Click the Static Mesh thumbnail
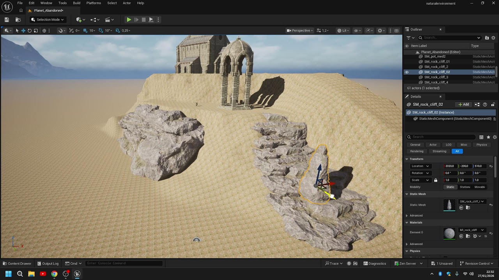Image resolution: width=499 pixels, height=280 pixels. coord(449,205)
